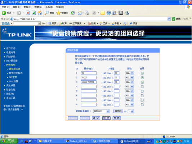
Task: Tick the enable checkbox for rule 7
Action: click(x=142, y=100)
